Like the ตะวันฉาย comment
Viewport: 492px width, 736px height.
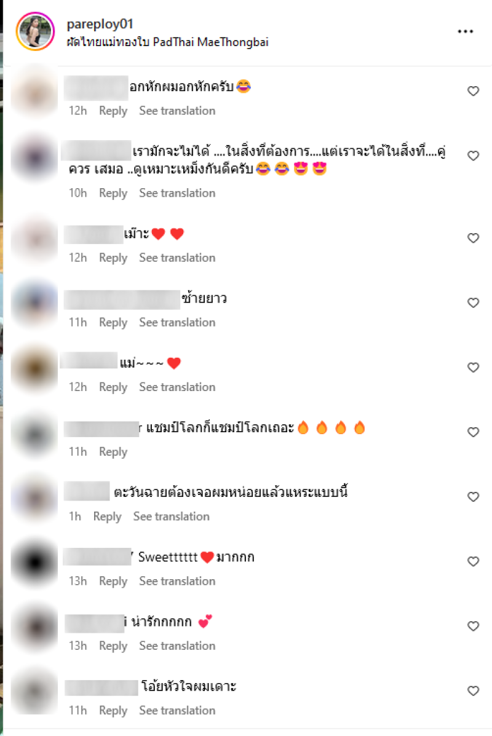(473, 497)
